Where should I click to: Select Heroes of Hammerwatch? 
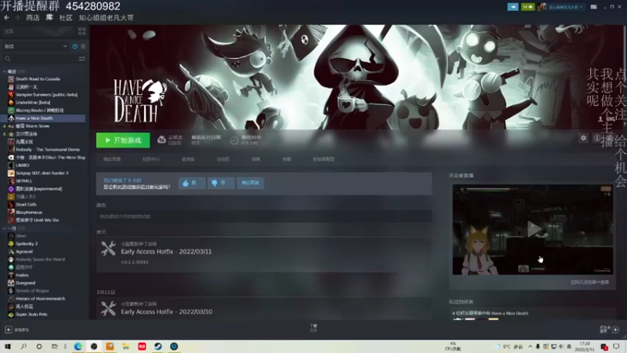pyautogui.click(x=40, y=299)
